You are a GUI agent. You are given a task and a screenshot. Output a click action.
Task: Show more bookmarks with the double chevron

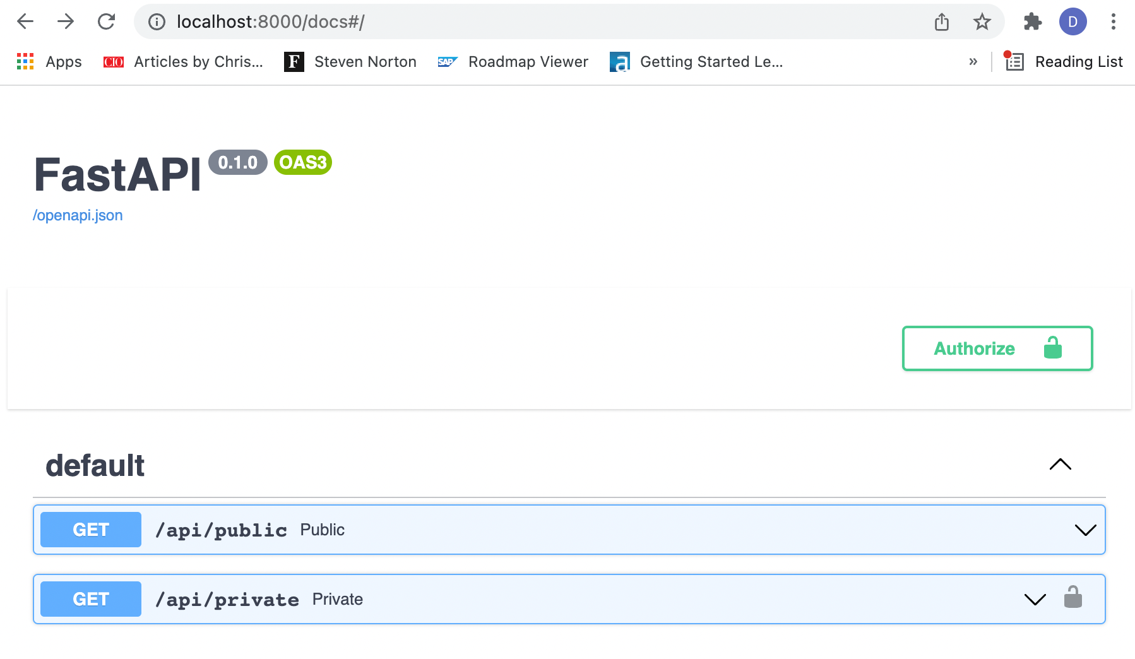(x=973, y=62)
